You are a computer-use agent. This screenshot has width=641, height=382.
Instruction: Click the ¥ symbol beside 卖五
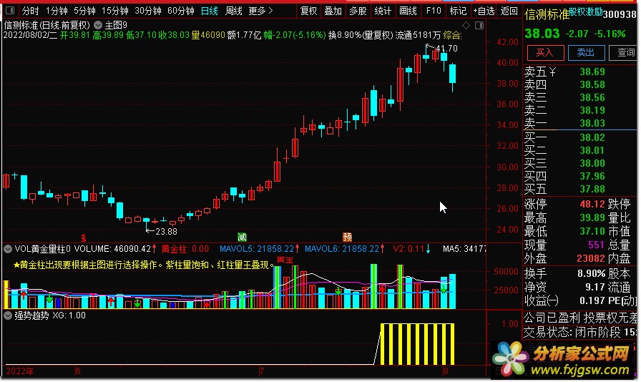coord(552,72)
